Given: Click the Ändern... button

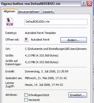Looking at the screenshot, I should (74, 40).
